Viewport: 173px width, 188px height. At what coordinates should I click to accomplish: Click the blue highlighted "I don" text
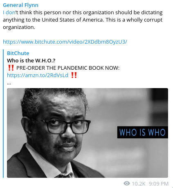pos(9,13)
